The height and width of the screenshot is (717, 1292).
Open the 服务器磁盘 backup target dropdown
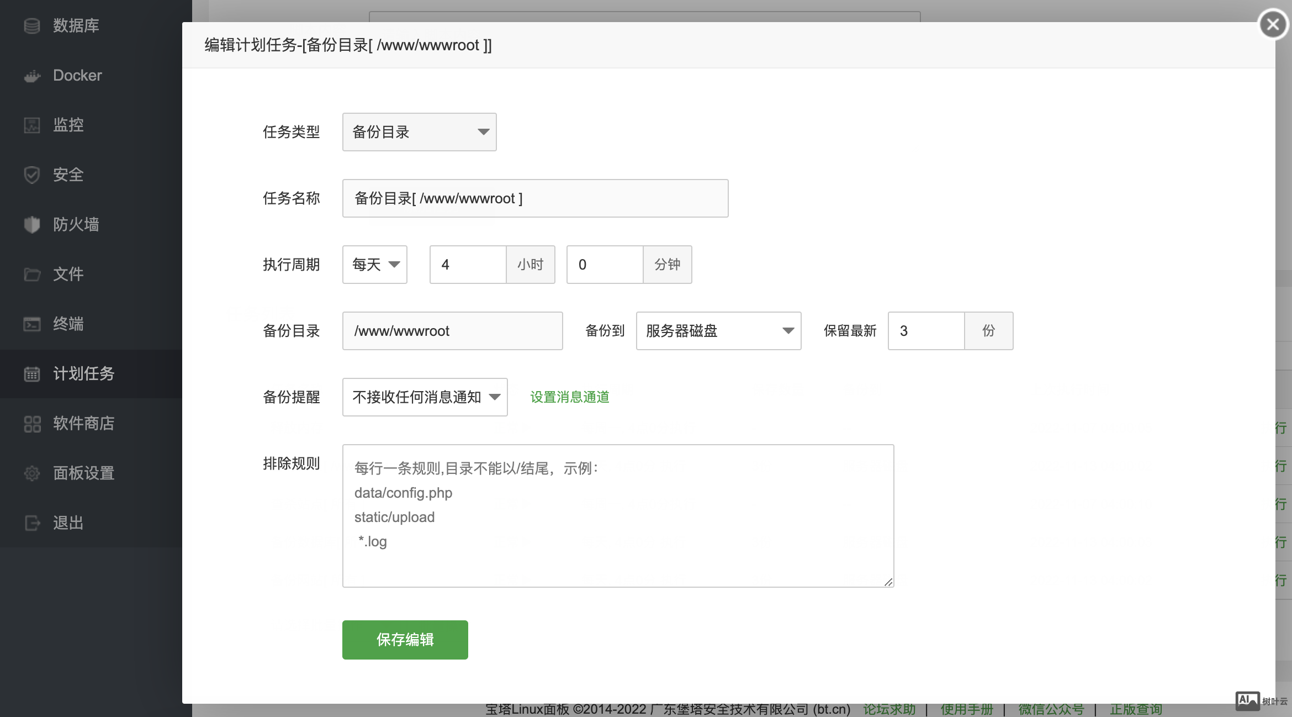point(718,331)
